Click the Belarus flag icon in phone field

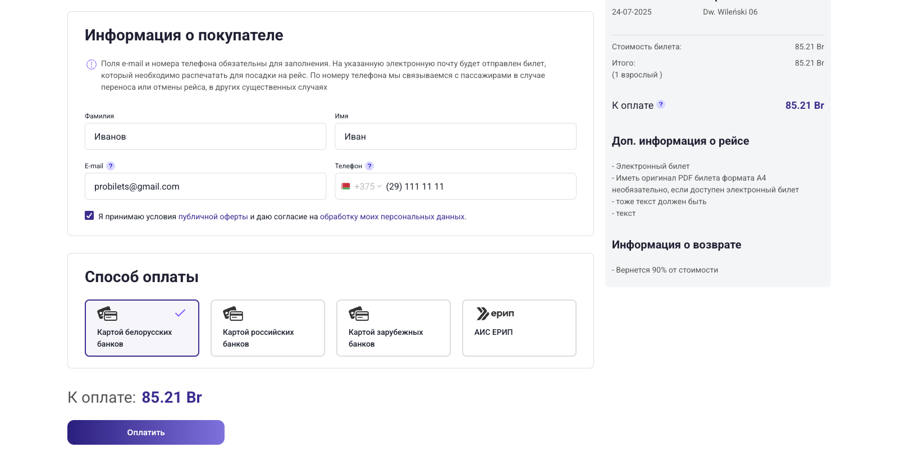click(346, 186)
